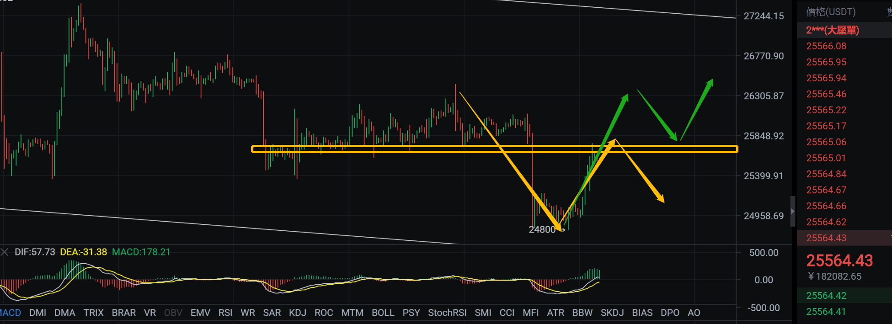Image resolution: width=892 pixels, height=324 pixels.
Task: Select the greyed OBV indicator
Action: click(173, 313)
